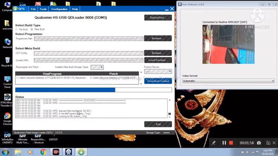Click the XTM Miracle Thunder desktop icon
Screen dimensions: 278x156
click(x=7, y=100)
